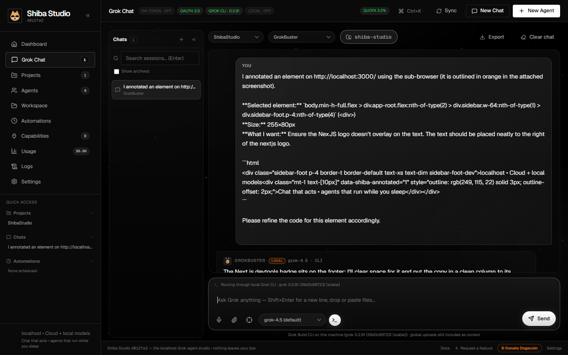Click the annotate target crosshair icon
The image size is (568, 355).
[x=249, y=320]
